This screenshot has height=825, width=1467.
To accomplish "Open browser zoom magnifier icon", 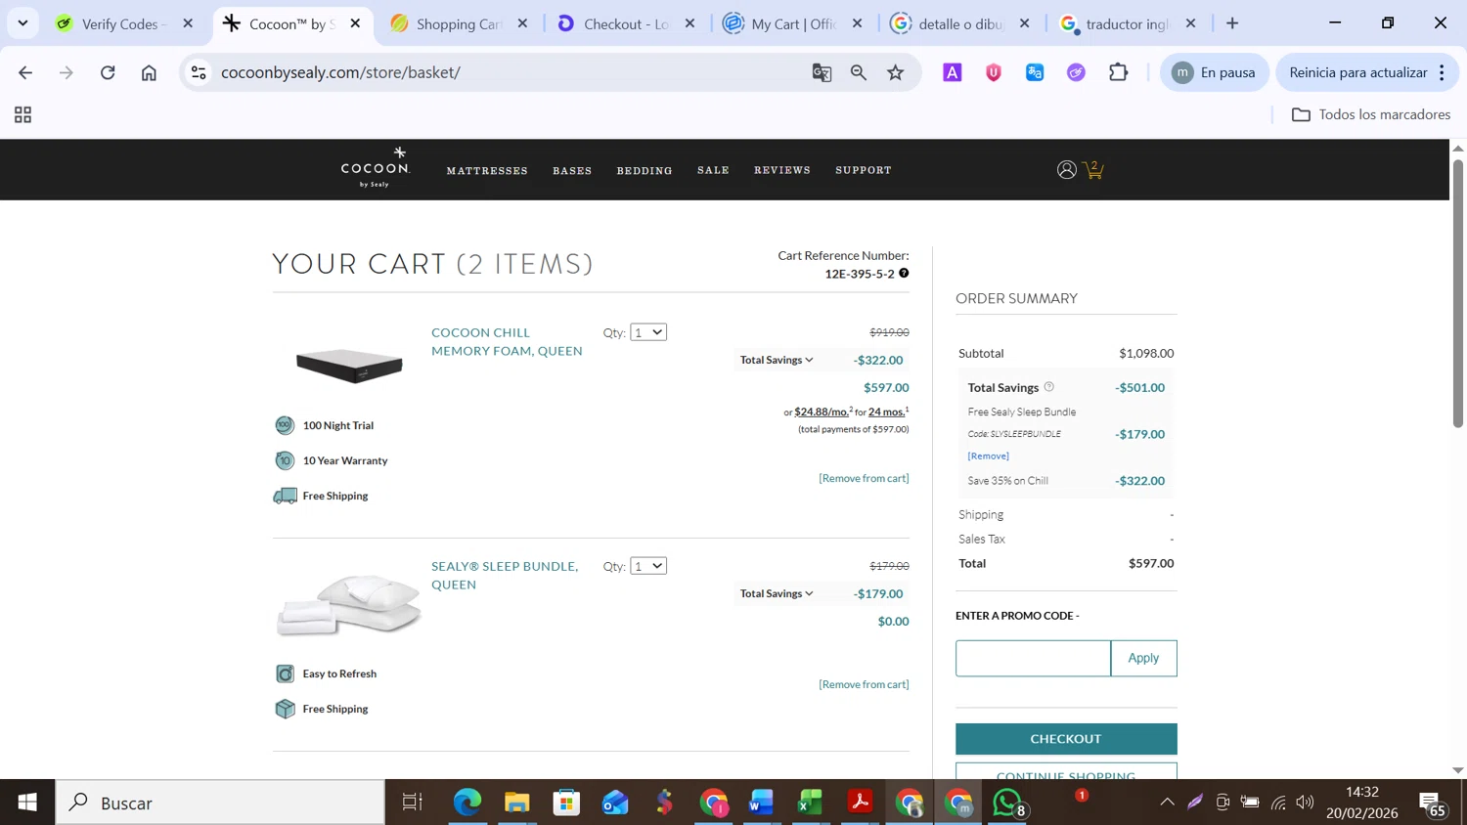I will (x=859, y=72).
